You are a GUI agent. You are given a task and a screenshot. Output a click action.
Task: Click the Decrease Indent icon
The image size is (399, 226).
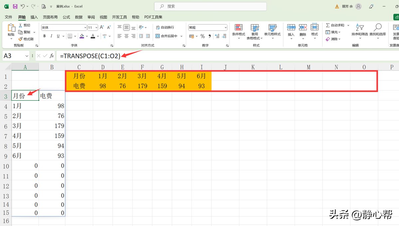141,36
